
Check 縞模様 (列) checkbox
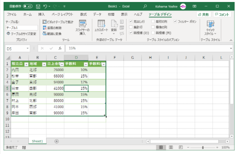point(153,33)
